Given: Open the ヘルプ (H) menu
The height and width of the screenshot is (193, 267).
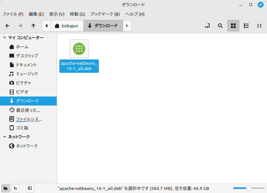Looking at the screenshot, I should [x=135, y=14].
